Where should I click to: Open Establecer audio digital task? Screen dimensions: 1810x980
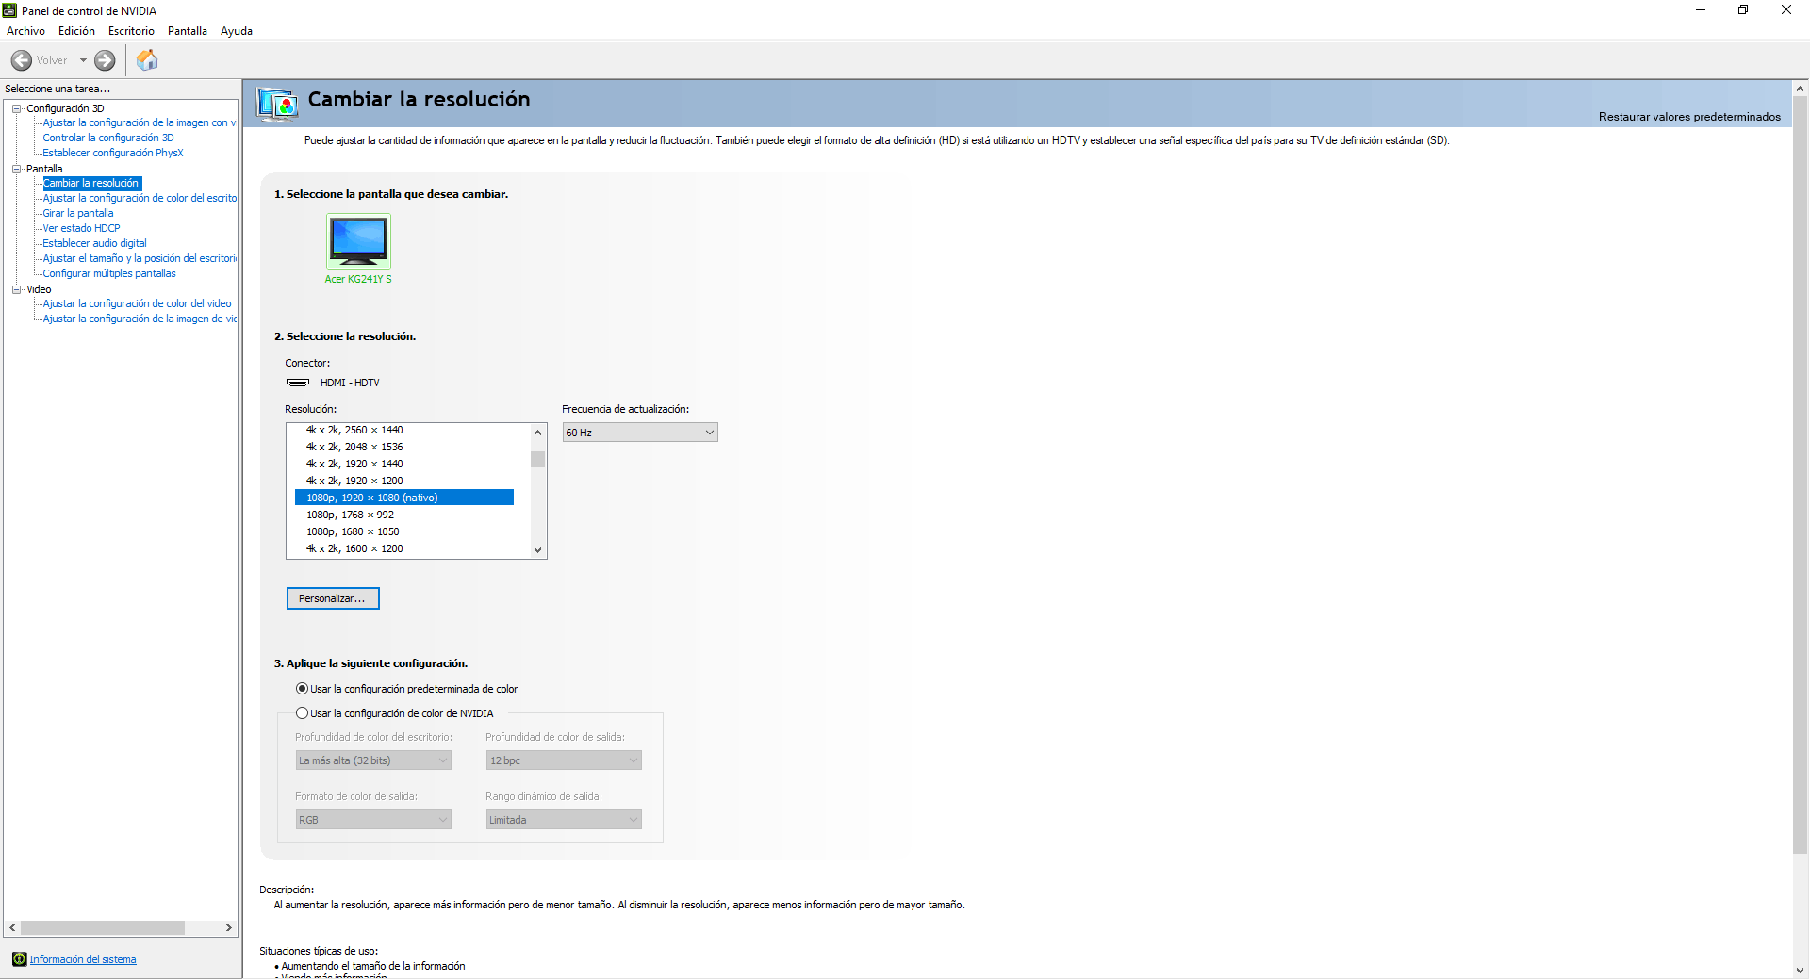(x=94, y=243)
